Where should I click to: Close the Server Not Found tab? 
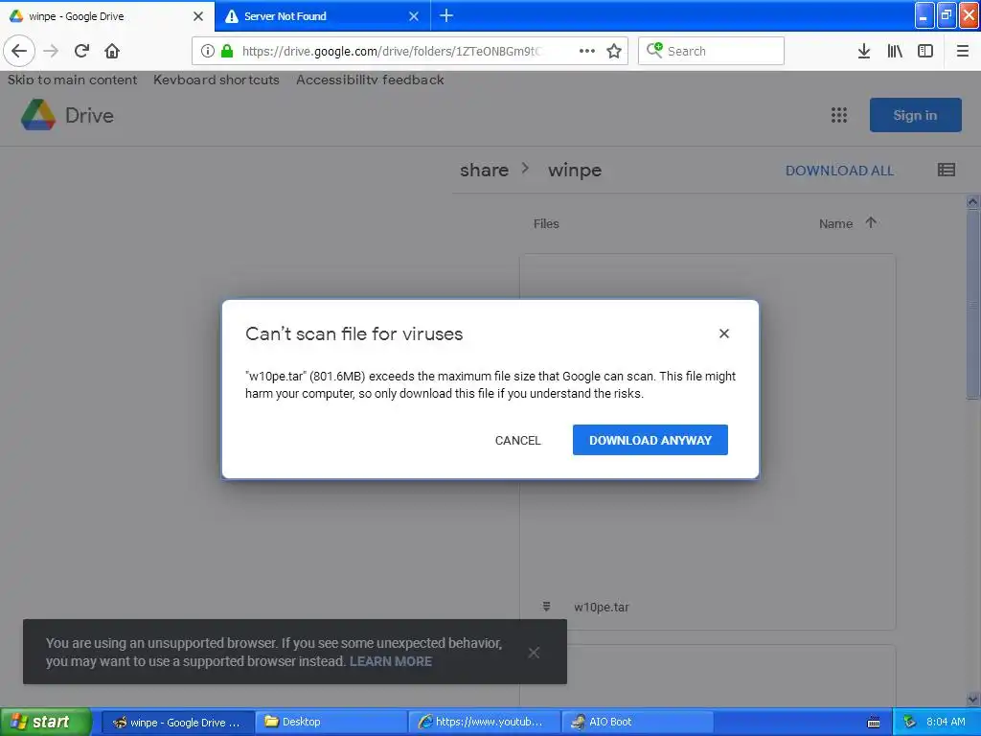pos(414,16)
